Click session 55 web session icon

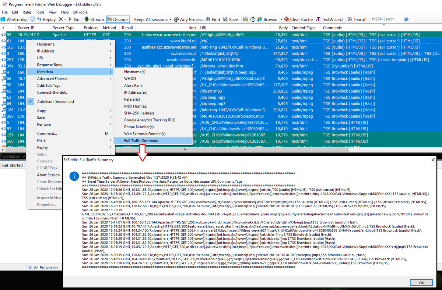(3, 35)
